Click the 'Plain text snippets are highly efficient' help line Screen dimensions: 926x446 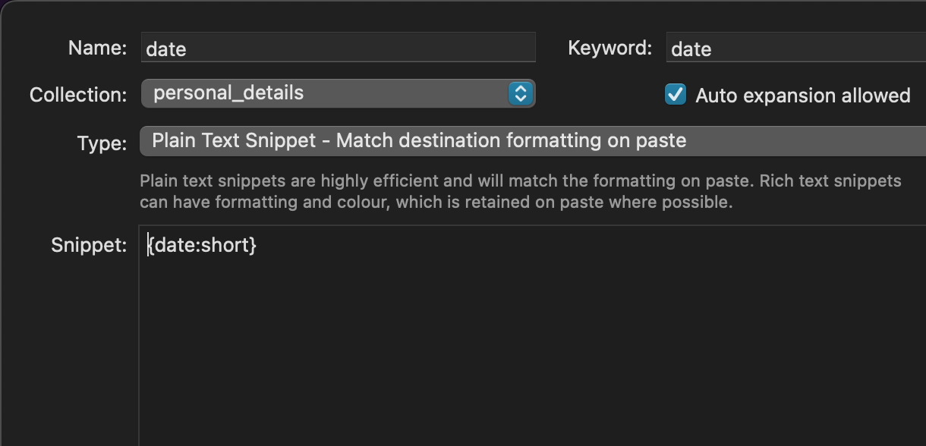pos(520,181)
